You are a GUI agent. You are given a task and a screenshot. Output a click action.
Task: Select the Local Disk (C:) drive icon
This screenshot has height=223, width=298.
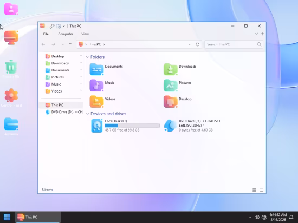97,126
